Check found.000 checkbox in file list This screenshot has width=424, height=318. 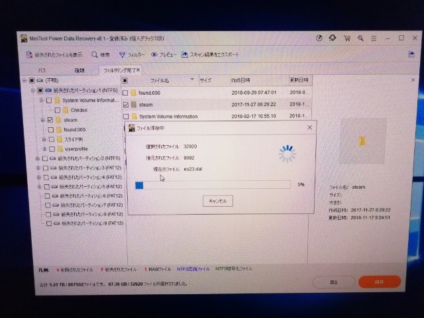125,93
